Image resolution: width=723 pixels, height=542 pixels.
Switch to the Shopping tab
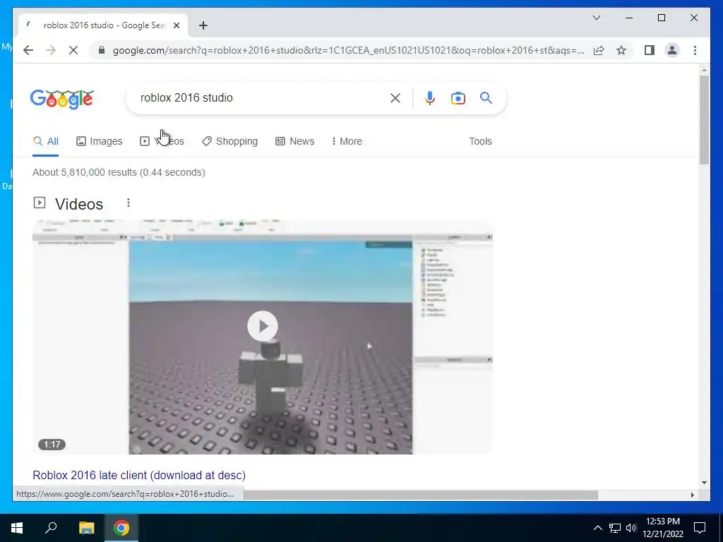tap(229, 141)
